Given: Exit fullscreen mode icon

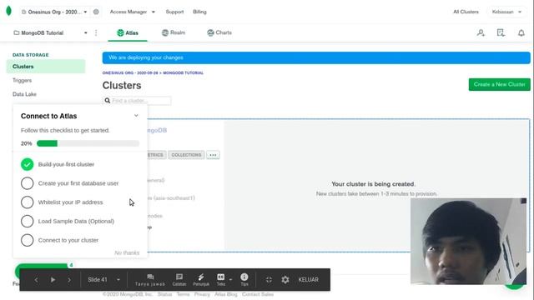Looking at the screenshot, I should pos(269,280).
